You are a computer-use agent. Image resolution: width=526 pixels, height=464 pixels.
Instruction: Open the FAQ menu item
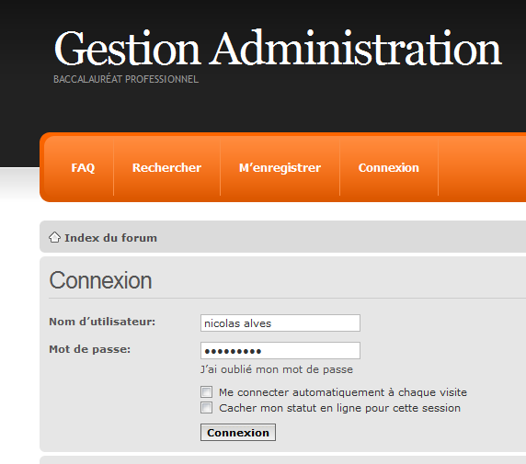(x=83, y=167)
